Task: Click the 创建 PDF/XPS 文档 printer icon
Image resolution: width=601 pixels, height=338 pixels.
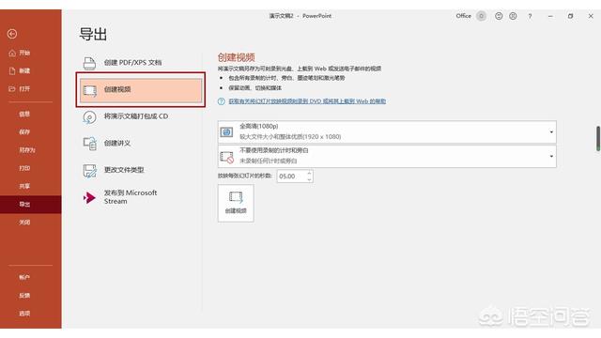Action: coord(90,63)
